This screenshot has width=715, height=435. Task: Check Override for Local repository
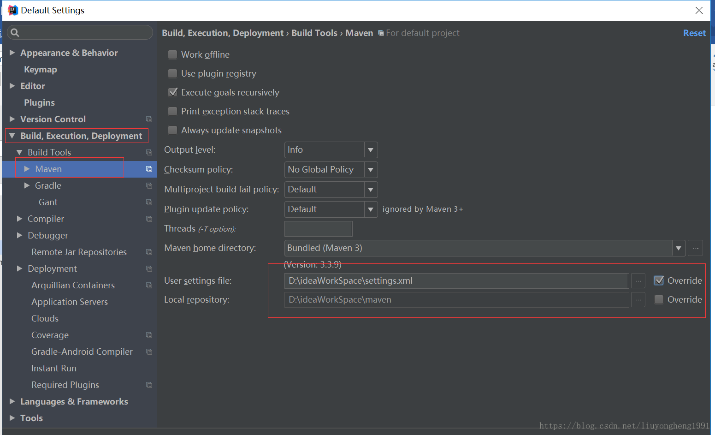click(659, 299)
